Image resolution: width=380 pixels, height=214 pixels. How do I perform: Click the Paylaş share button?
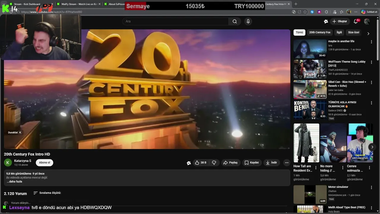230,163
